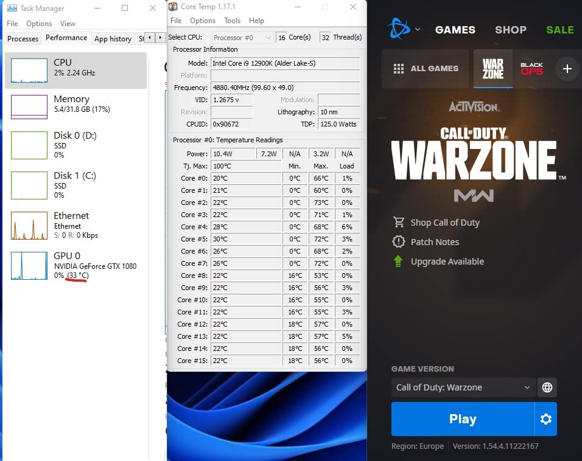Click the CPUID 0x90672 value

[x=231, y=124]
